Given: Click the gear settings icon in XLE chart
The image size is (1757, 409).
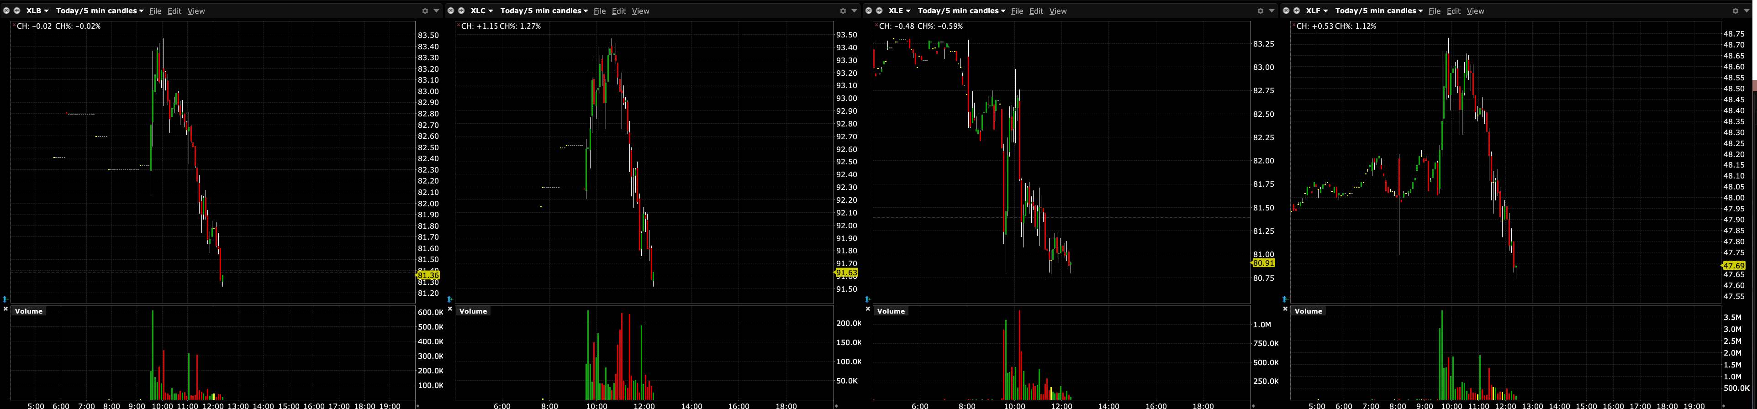Looking at the screenshot, I should pyautogui.click(x=1260, y=11).
